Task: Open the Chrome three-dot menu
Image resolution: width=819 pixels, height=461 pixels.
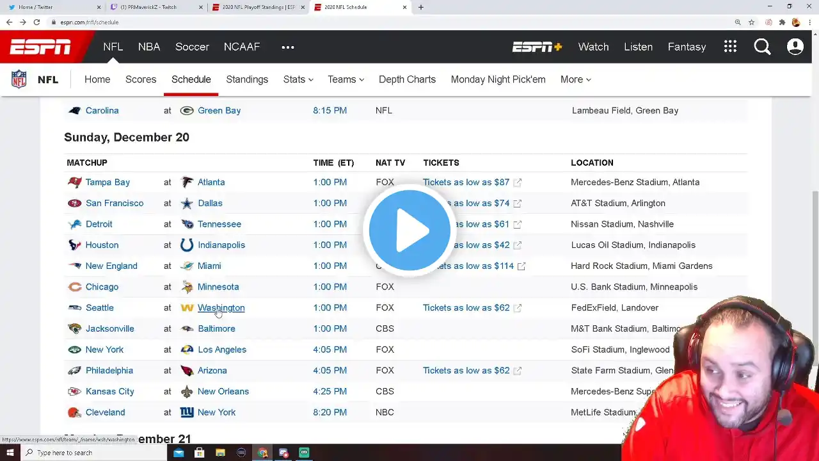Action: 809,22
